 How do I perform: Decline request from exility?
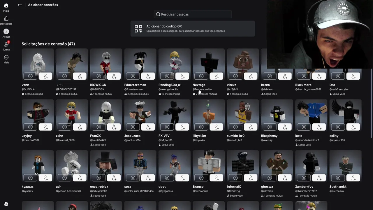pyautogui.click(x=338, y=127)
